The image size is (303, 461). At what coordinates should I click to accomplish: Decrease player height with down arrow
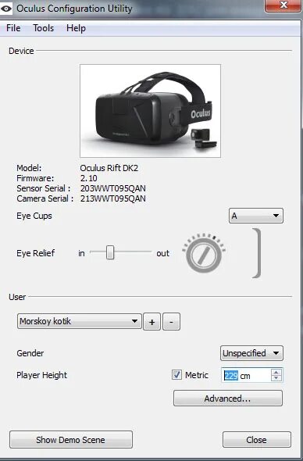click(276, 378)
